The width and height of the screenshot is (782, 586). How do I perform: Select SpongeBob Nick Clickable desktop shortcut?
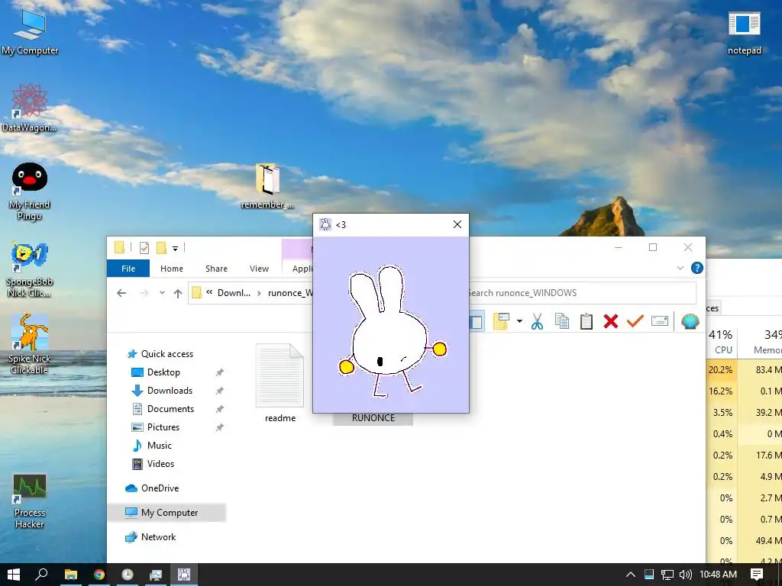coord(30,269)
